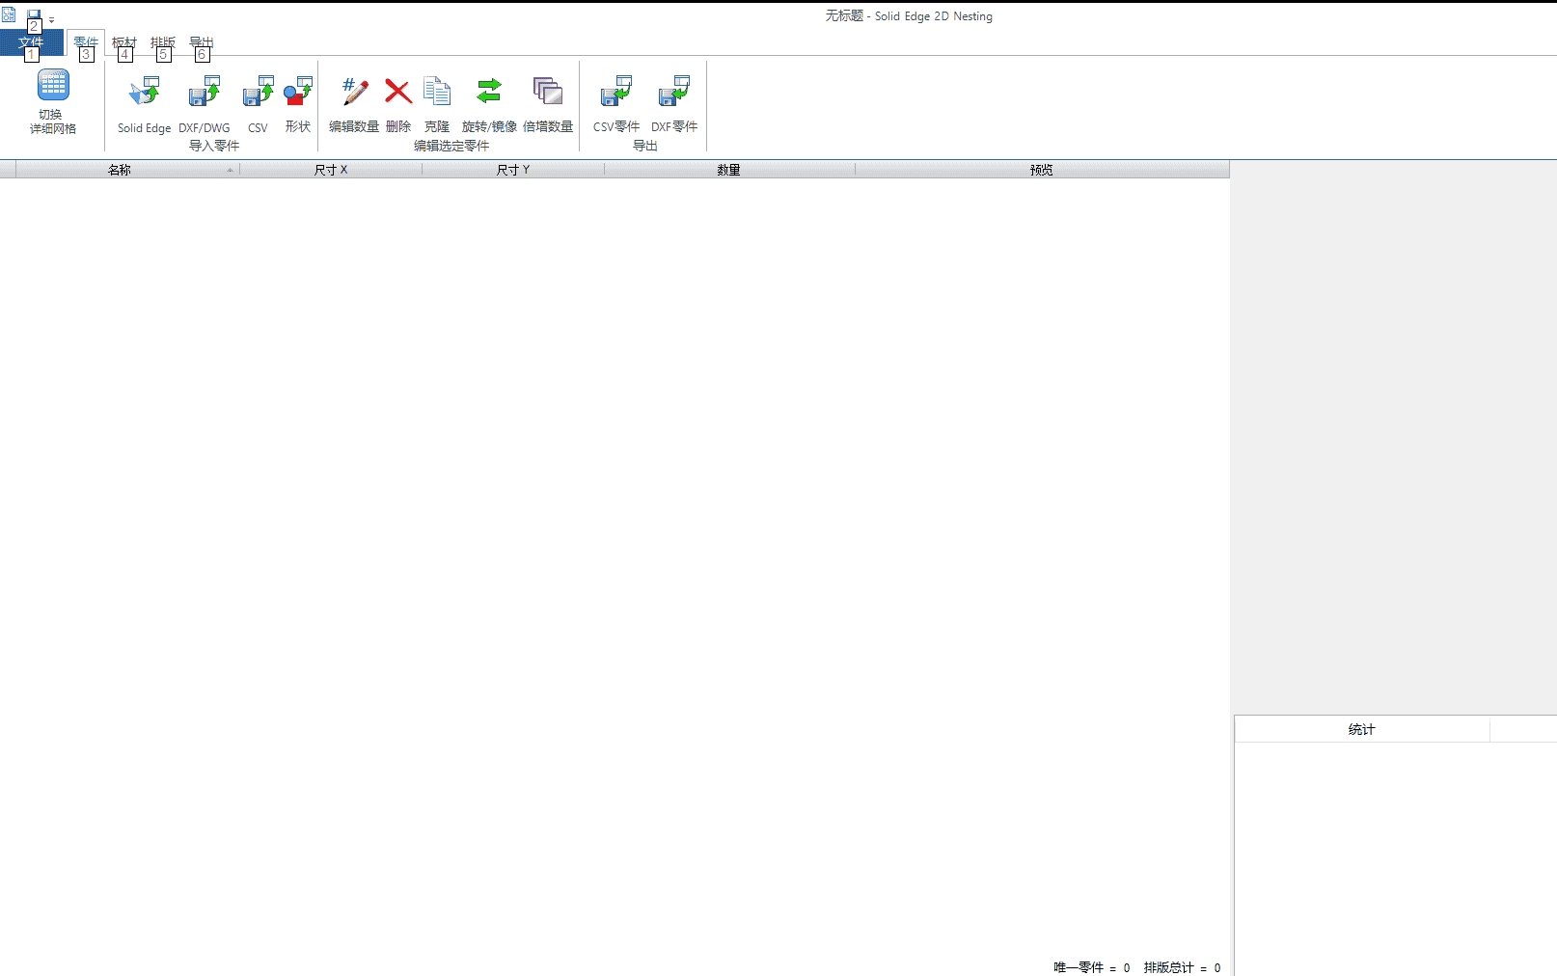Image resolution: width=1557 pixels, height=976 pixels.
Task: Clone the selected part (克隆)
Action: [437, 104]
